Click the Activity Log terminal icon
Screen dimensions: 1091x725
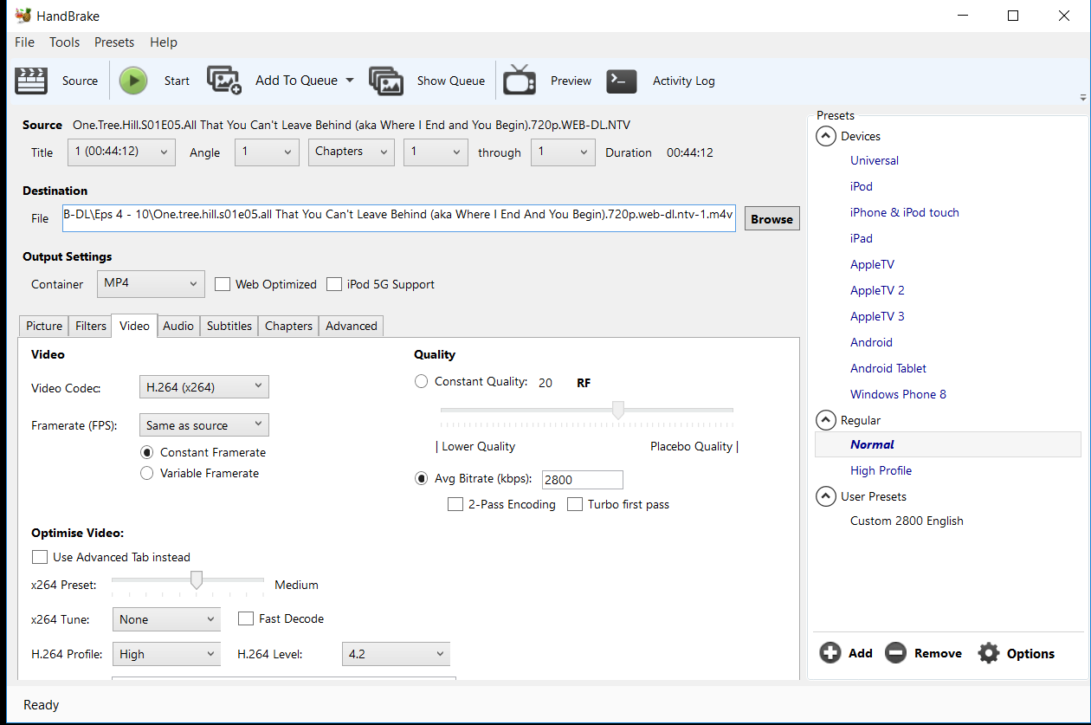622,81
